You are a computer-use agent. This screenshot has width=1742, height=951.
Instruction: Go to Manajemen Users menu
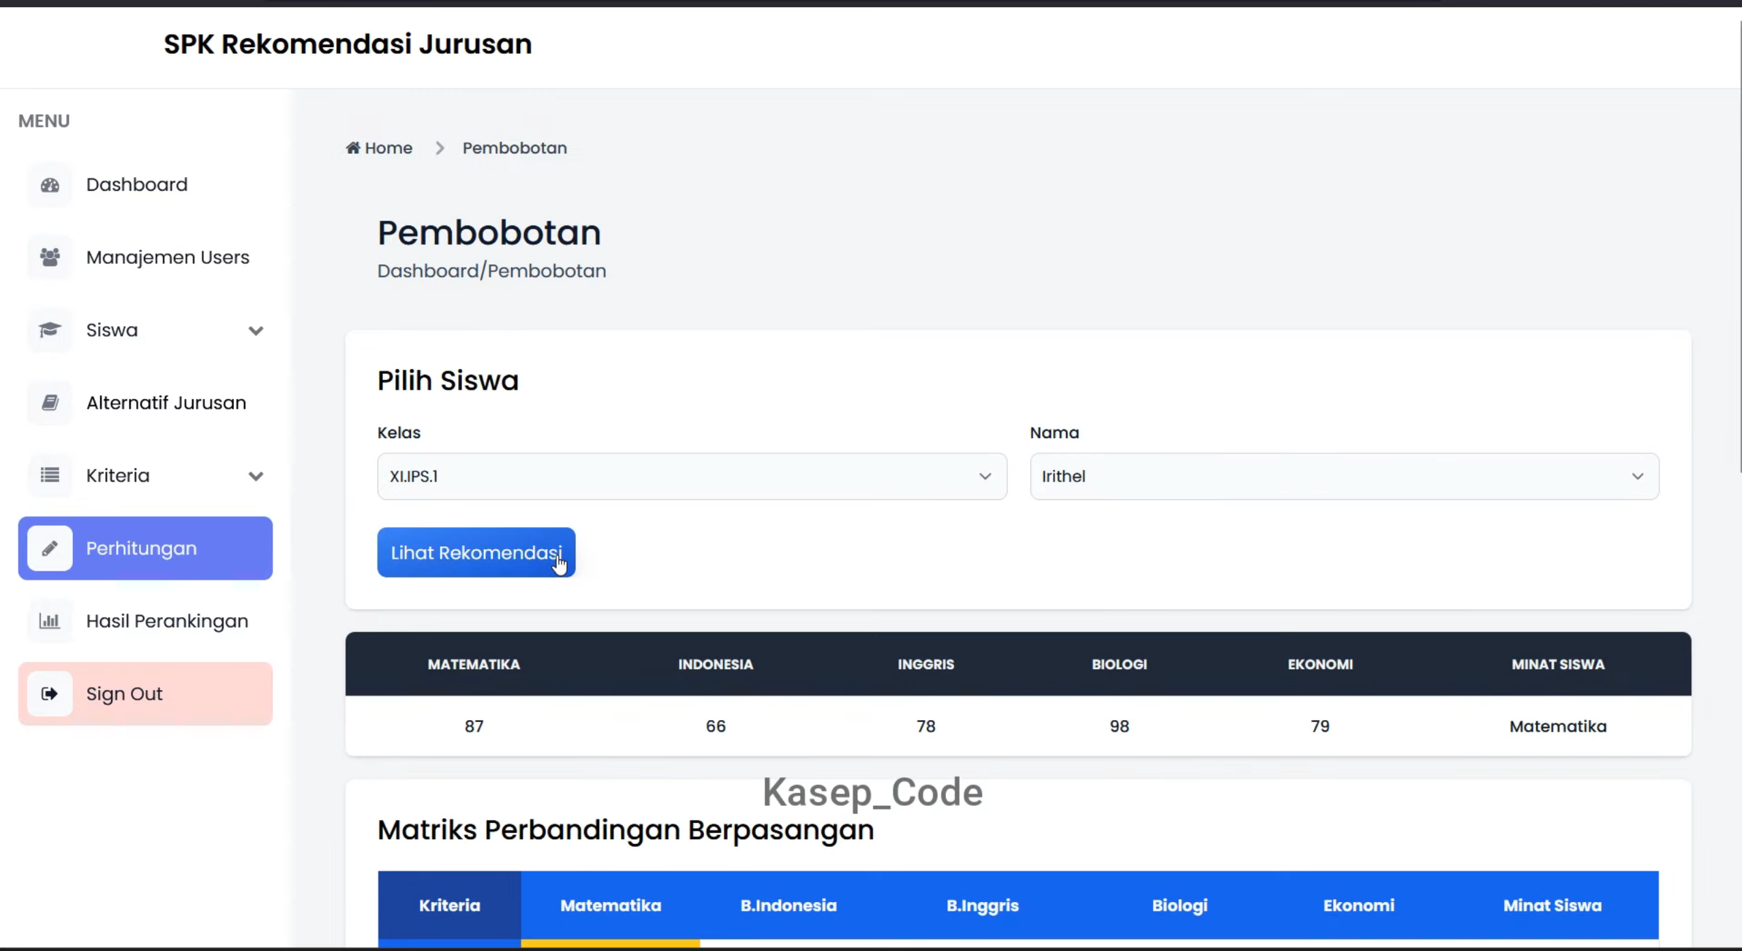tap(145, 258)
